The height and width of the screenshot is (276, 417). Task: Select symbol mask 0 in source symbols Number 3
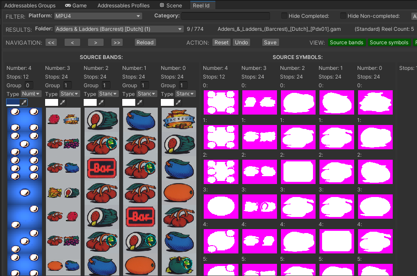click(260, 102)
